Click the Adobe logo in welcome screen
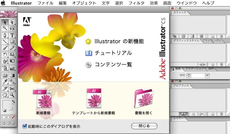230x134 pixels. [x=27, y=21]
